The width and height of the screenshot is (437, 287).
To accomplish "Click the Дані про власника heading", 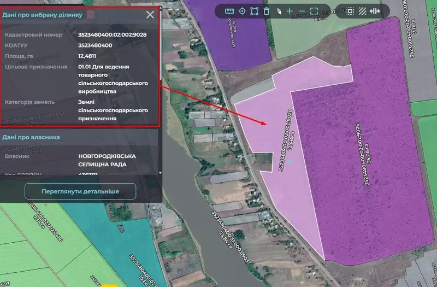I will click(x=31, y=137).
